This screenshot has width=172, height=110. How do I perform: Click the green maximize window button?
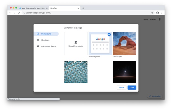click(x=16, y=8)
